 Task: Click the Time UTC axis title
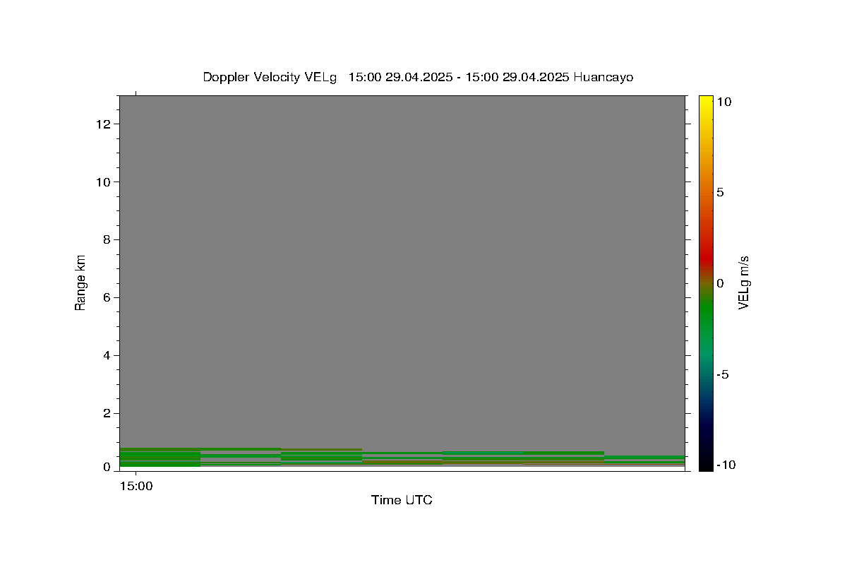coord(402,500)
